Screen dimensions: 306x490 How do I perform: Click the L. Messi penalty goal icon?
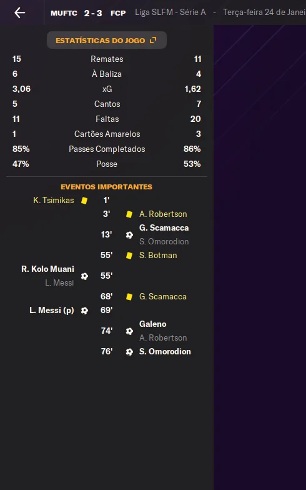coord(84,311)
